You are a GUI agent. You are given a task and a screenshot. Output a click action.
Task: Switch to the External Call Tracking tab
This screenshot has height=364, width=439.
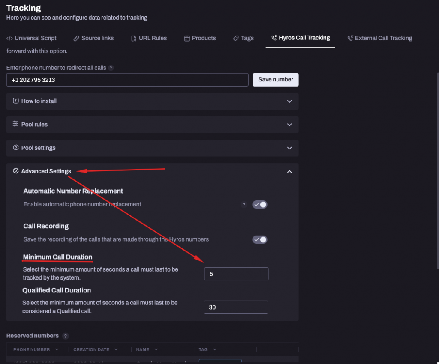tap(380, 38)
